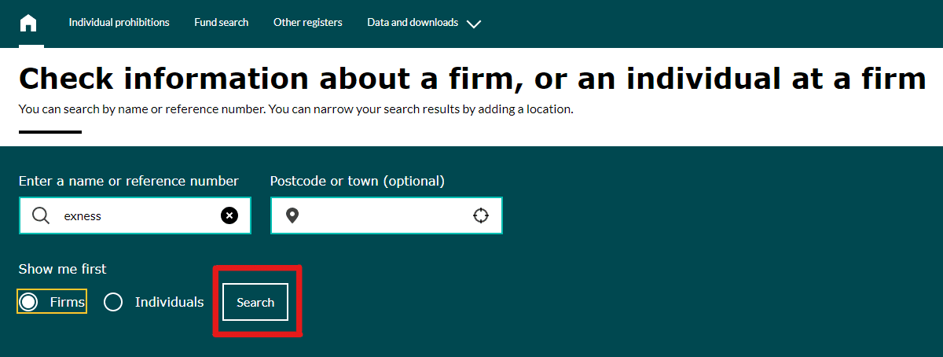Click the 'Individuals' radio label text

[169, 302]
